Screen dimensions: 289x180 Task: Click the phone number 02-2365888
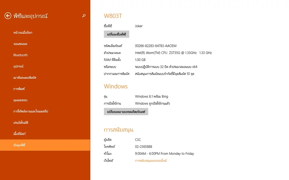pyautogui.click(x=144, y=147)
